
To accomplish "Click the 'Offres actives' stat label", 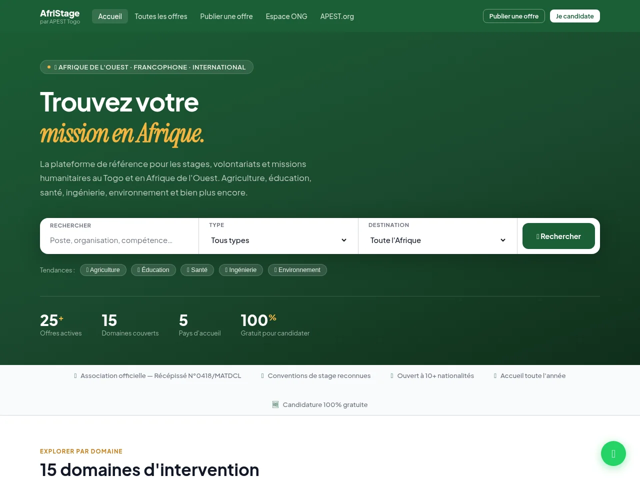I will [x=61, y=333].
